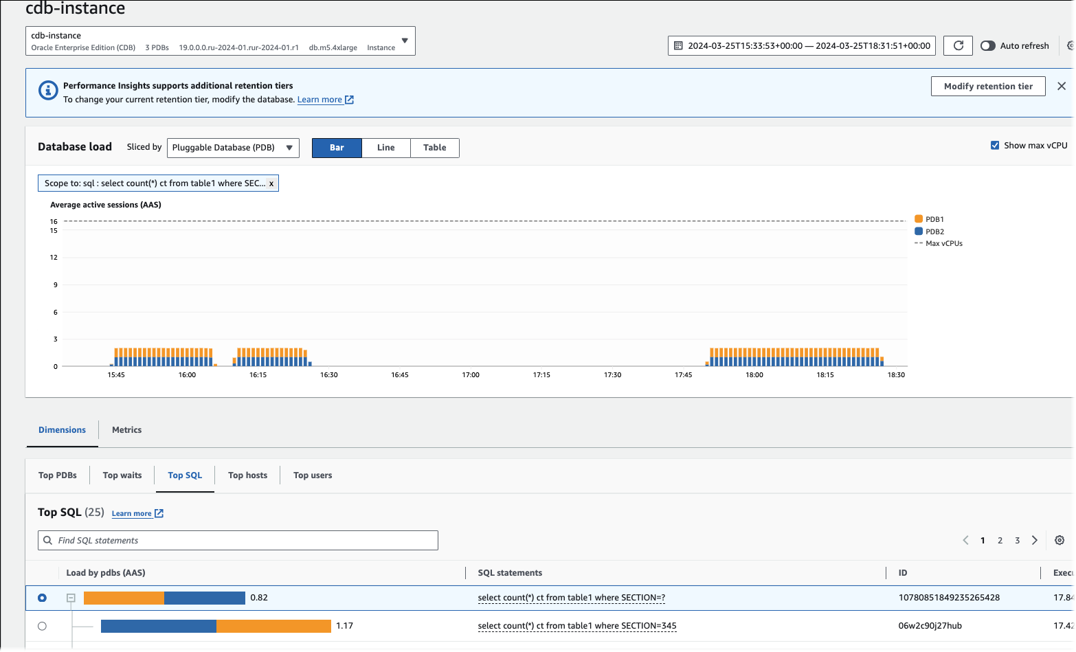Open the Sliced by Pluggable Database dropdown
The height and width of the screenshot is (652, 1076).
coord(233,148)
